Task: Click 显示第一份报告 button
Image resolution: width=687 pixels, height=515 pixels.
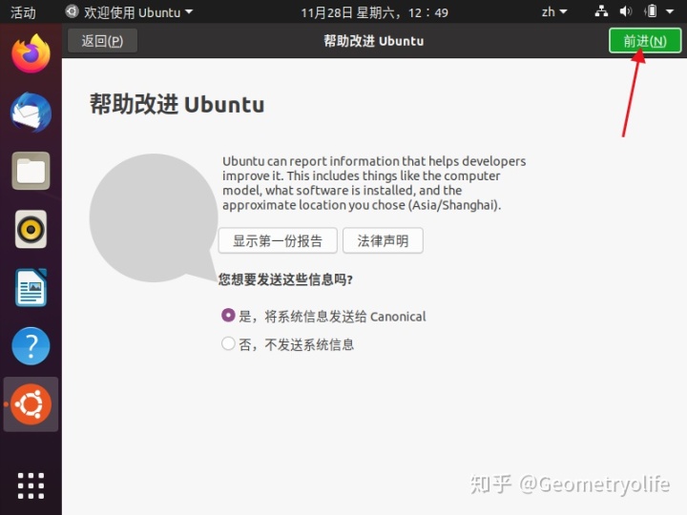Action: (x=278, y=240)
